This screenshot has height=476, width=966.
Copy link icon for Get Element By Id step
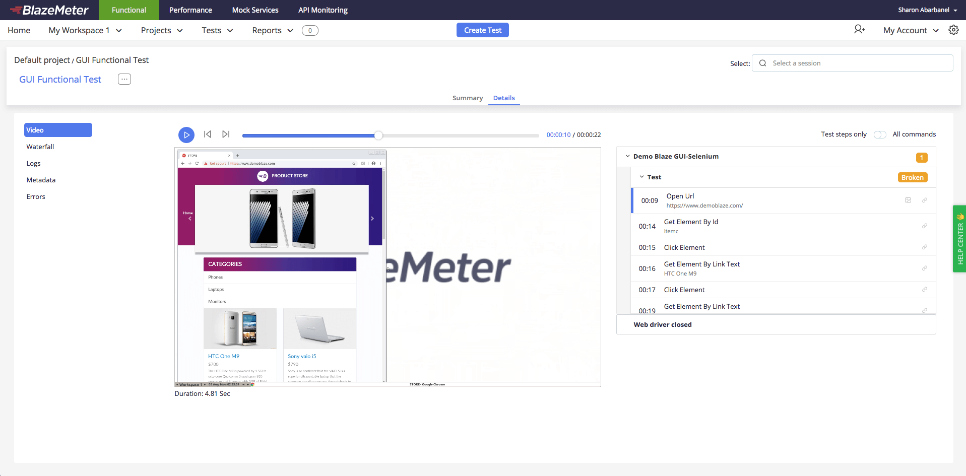[925, 226]
